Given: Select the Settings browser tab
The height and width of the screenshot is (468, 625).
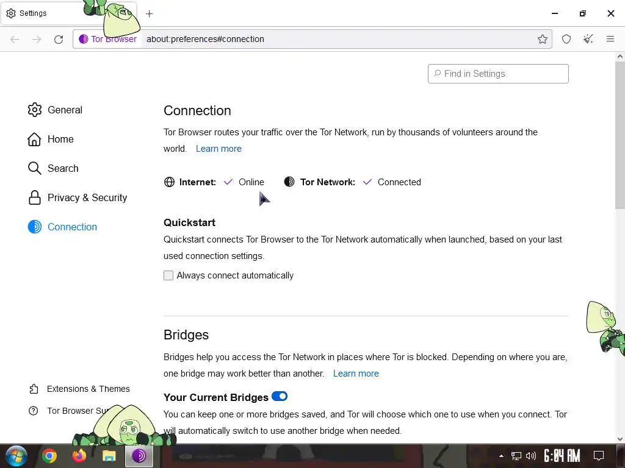Looking at the screenshot, I should point(68,13).
